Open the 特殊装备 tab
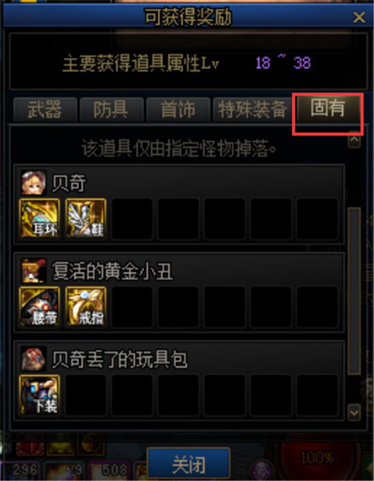This screenshot has height=481, width=374. (x=253, y=110)
